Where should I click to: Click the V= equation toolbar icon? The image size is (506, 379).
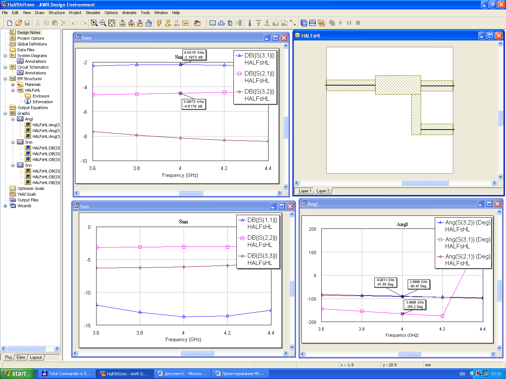click(x=185, y=23)
